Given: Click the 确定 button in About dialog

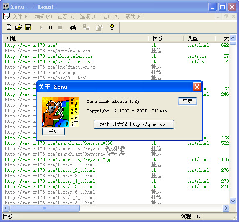Looking at the screenshot, I should pyautogui.click(x=188, y=101).
